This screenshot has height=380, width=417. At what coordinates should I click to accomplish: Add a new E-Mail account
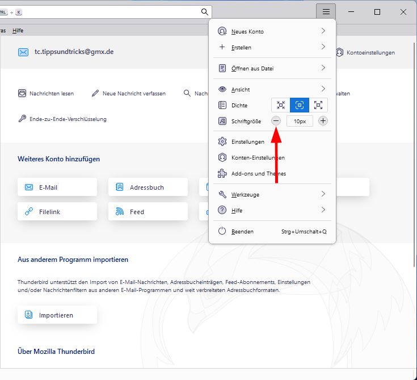57,187
